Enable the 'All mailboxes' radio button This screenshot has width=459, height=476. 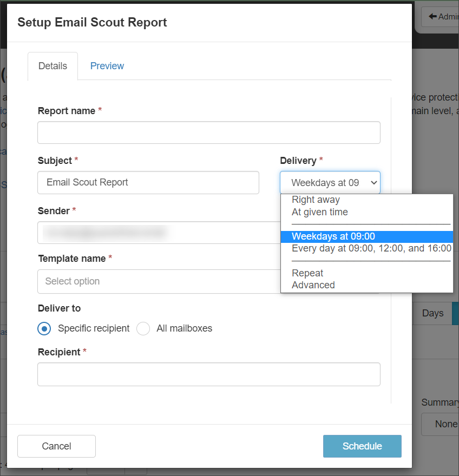pos(143,328)
